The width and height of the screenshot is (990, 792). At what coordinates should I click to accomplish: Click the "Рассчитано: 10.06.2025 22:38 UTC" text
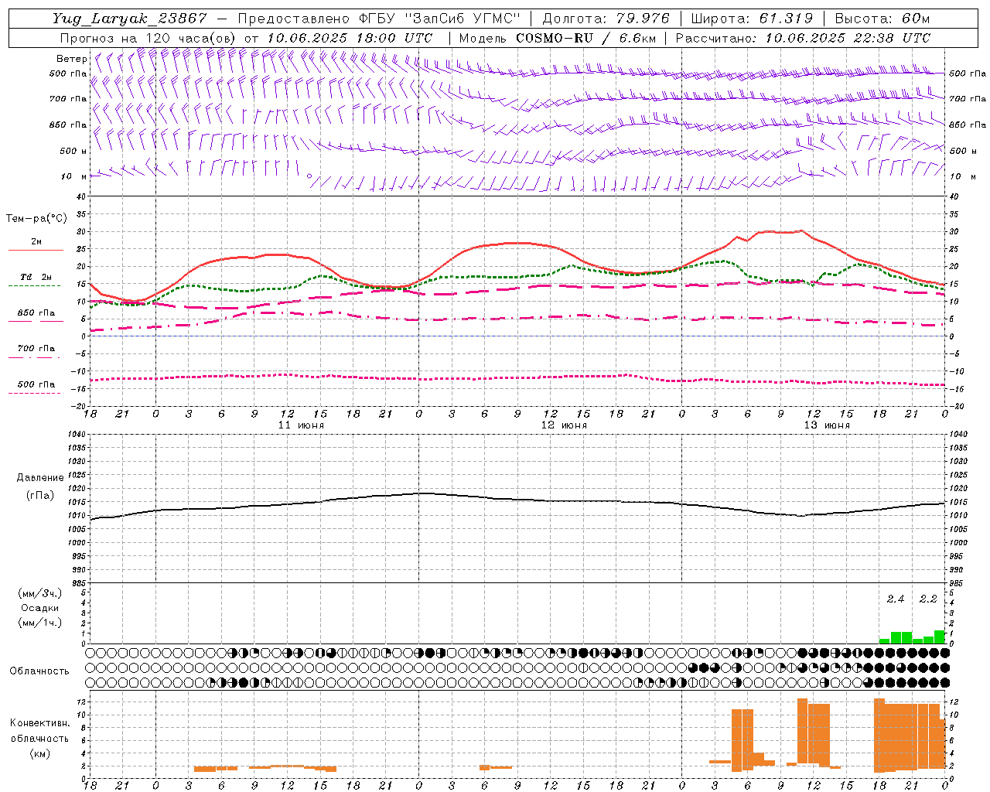pos(803,38)
